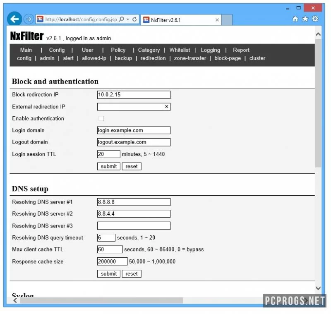Click Resolving DNS server #2 field
The width and height of the screenshot is (331, 314).
pyautogui.click(x=134, y=214)
